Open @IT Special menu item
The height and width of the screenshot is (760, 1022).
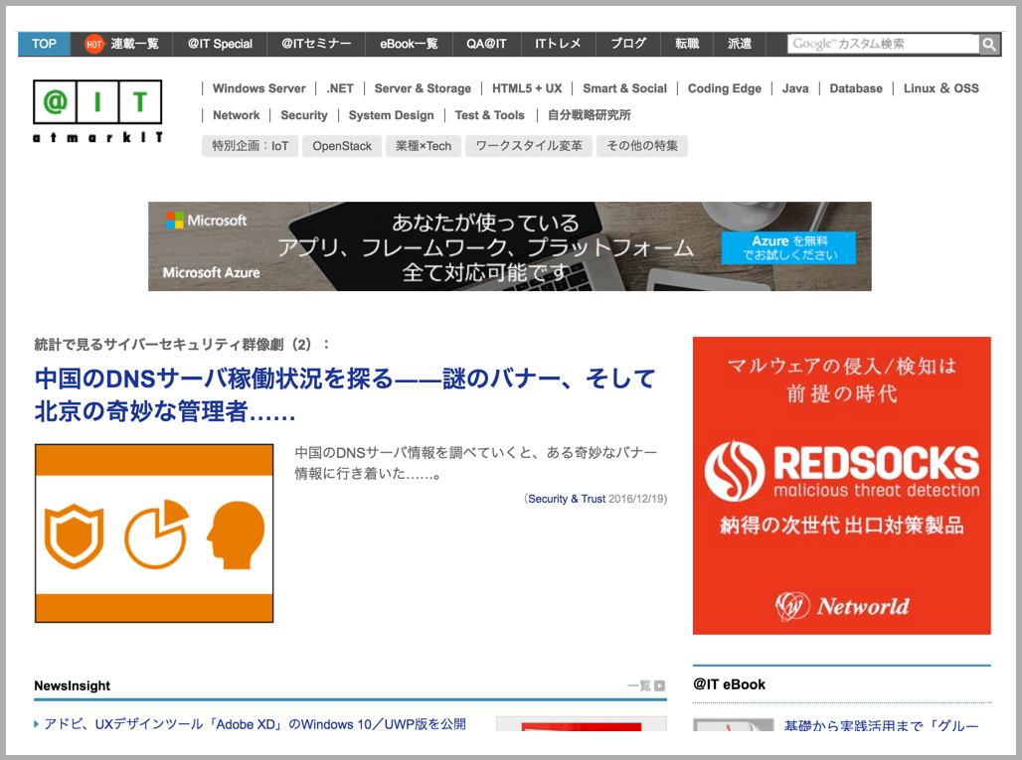220,44
